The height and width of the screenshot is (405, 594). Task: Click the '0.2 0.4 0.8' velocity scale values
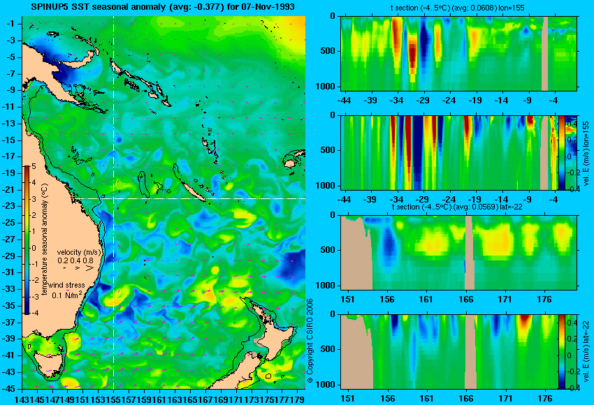click(75, 260)
